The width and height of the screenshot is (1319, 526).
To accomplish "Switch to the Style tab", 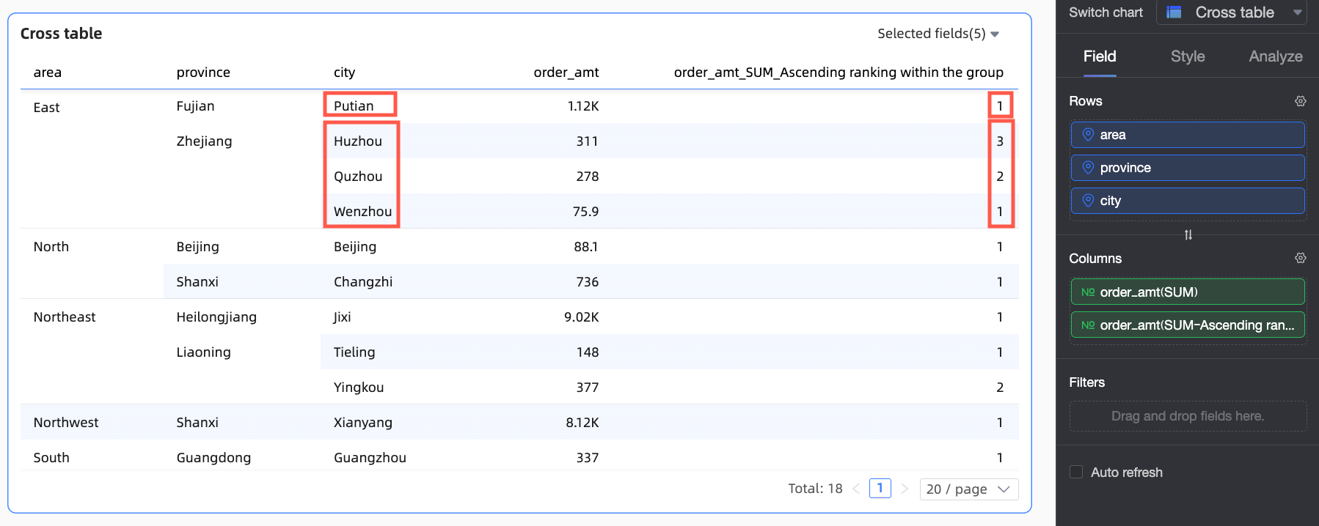I will point(1187,56).
